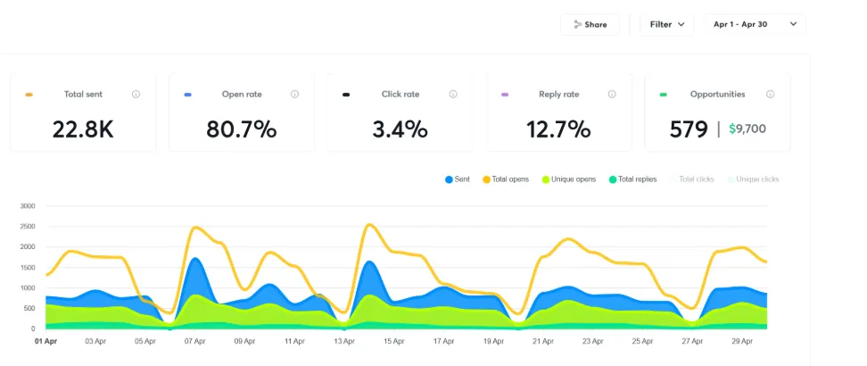Screen dimensions: 867x366
Task: Click the Total sent card title
Action: tap(84, 94)
